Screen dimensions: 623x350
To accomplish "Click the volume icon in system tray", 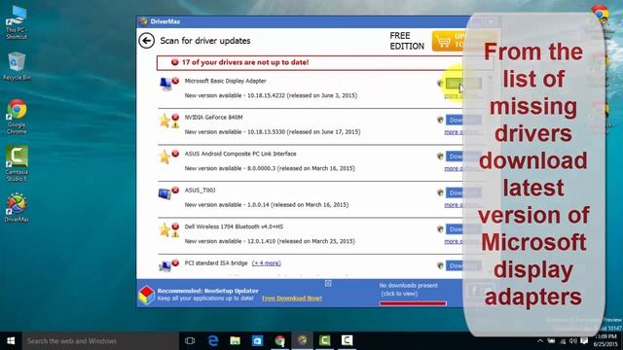I will pos(572,341).
